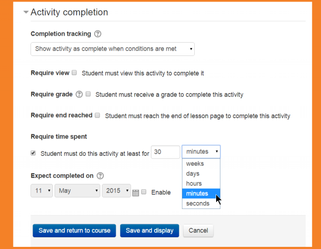321x249 pixels.
Task: Open the Completion tracking dropdown
Action: (112, 49)
